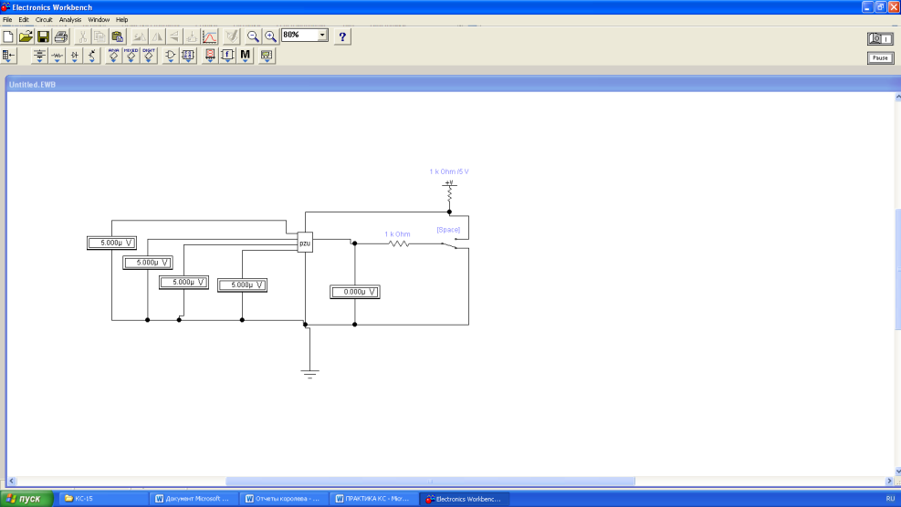The width and height of the screenshot is (901, 507).
Task: Open a circuit file with the folder icon
Action: click(26, 36)
